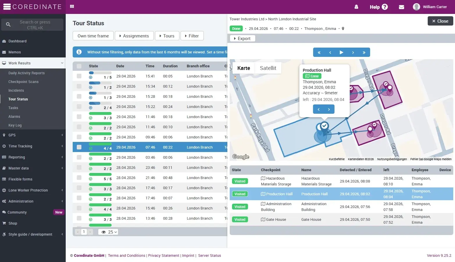Check the row for the 09:46 tour
The width and height of the screenshot is (455, 262).
tap(79, 137)
